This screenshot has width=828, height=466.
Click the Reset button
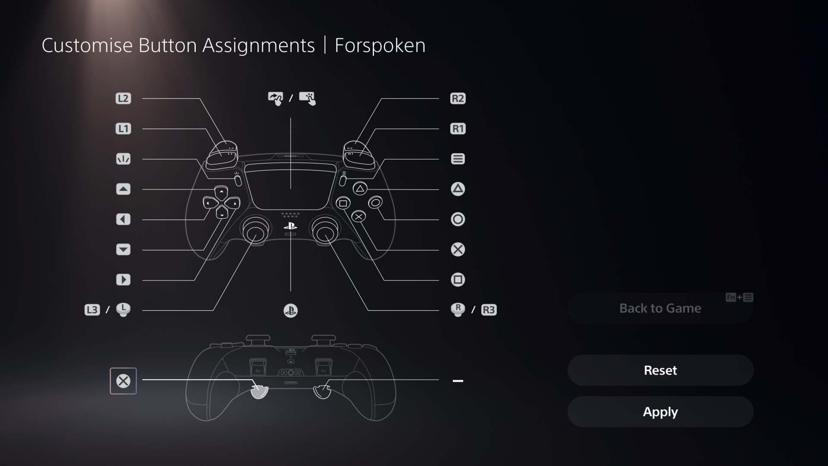tap(660, 370)
